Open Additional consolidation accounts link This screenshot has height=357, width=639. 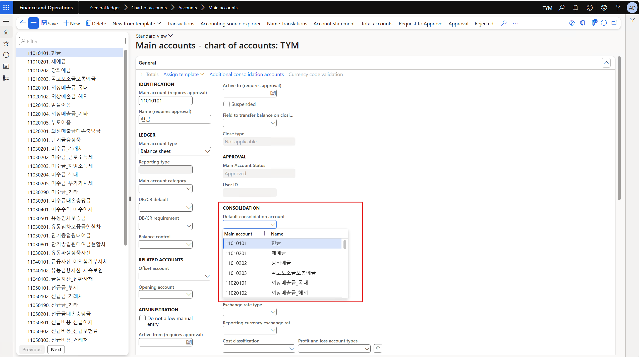coord(246,74)
